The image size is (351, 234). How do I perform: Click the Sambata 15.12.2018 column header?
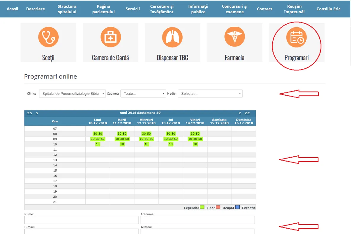pyautogui.click(x=219, y=121)
